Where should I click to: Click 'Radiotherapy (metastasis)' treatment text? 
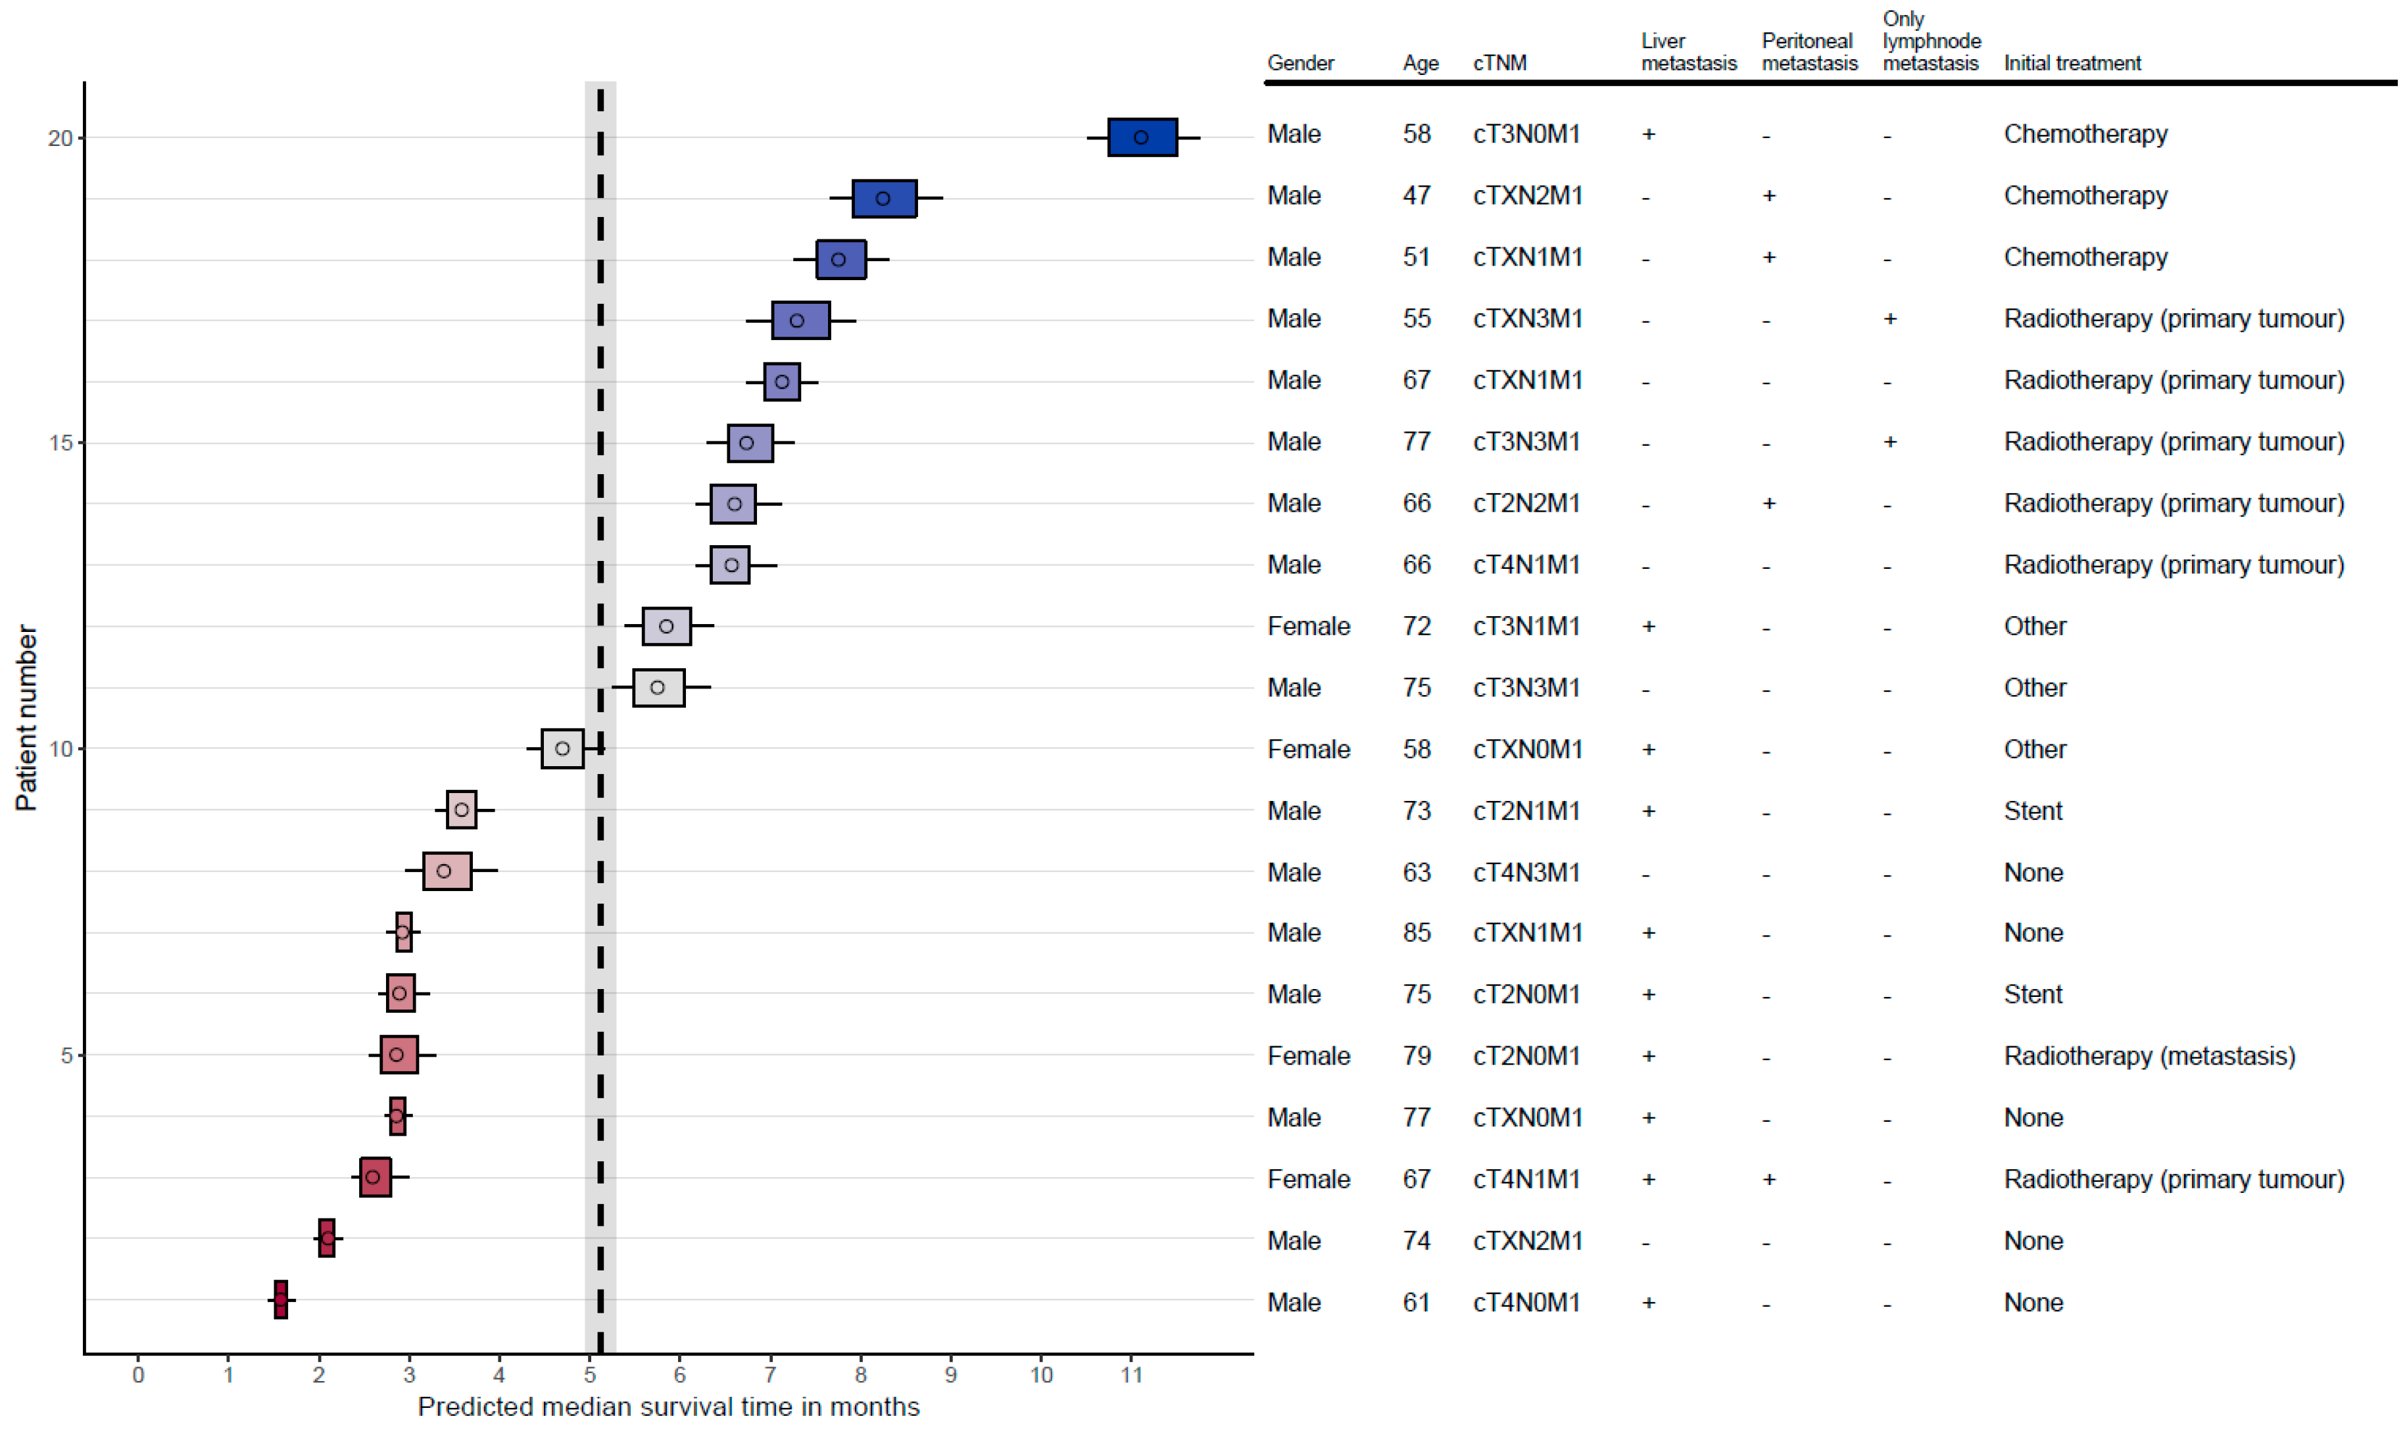pos(2149,1055)
